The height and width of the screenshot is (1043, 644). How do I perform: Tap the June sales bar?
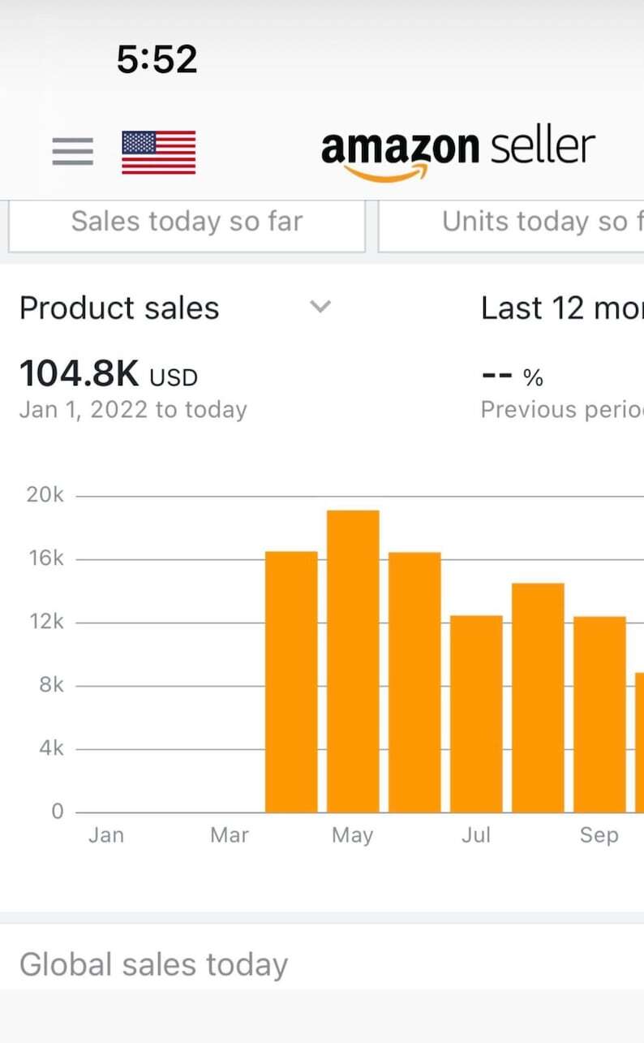tap(414, 682)
